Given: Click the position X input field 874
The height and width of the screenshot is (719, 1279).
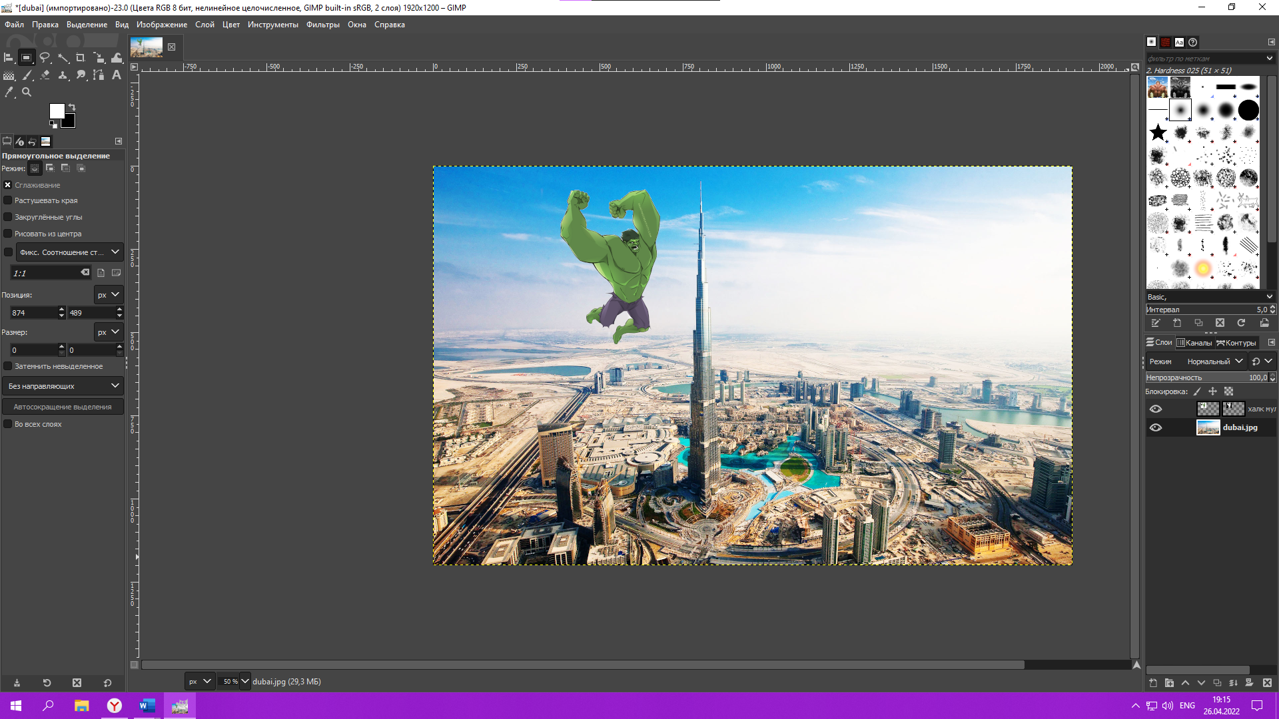Looking at the screenshot, I should 34,313.
